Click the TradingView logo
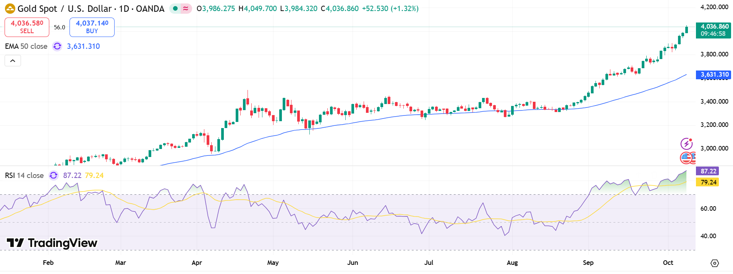733x274 pixels. (x=52, y=243)
